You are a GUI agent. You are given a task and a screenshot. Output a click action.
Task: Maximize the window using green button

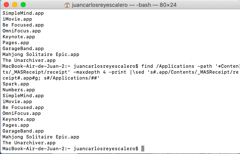pos(23,5)
